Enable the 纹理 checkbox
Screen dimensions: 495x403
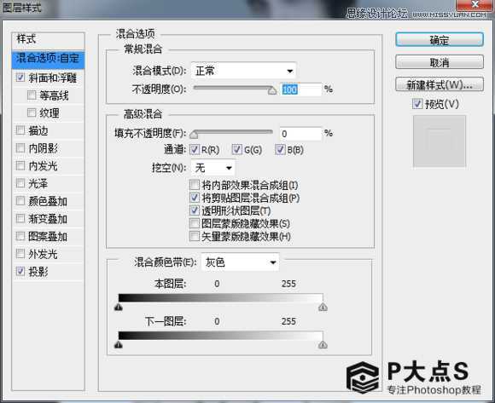click(x=32, y=112)
